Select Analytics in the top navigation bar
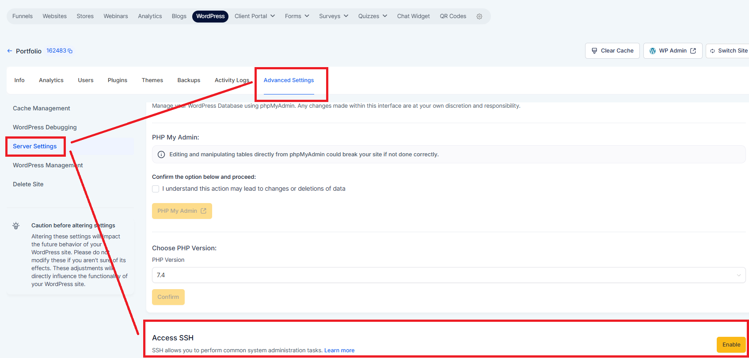The image size is (749, 358). (150, 16)
